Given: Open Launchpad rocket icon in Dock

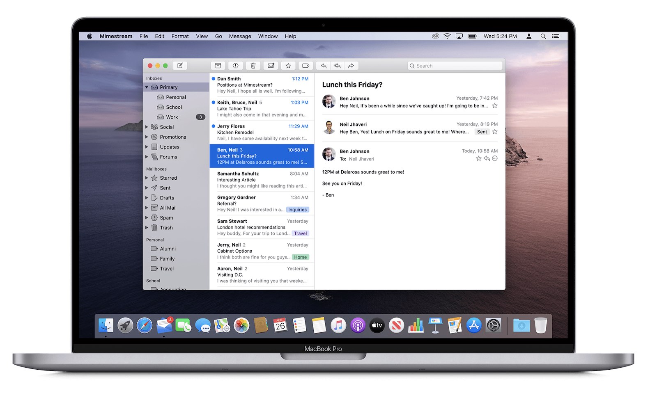Looking at the screenshot, I should click(x=125, y=326).
